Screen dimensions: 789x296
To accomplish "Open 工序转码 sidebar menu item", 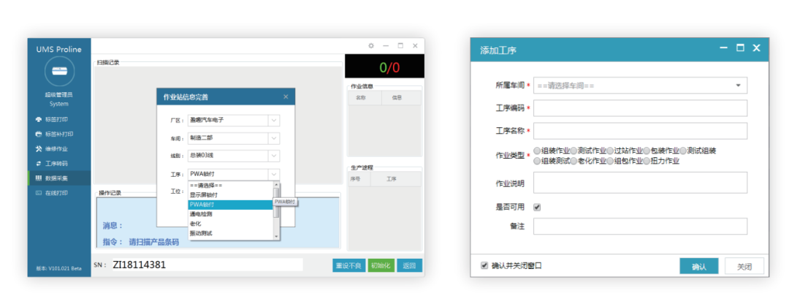I will (59, 164).
